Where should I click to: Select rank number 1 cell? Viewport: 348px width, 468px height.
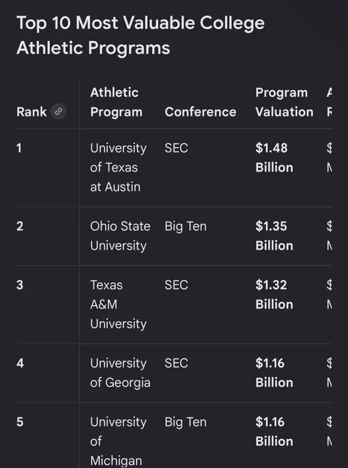click(x=19, y=148)
